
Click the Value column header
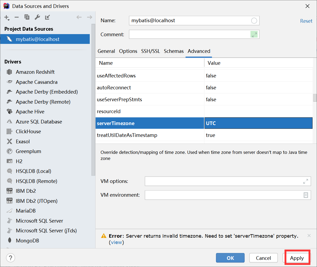(259, 63)
